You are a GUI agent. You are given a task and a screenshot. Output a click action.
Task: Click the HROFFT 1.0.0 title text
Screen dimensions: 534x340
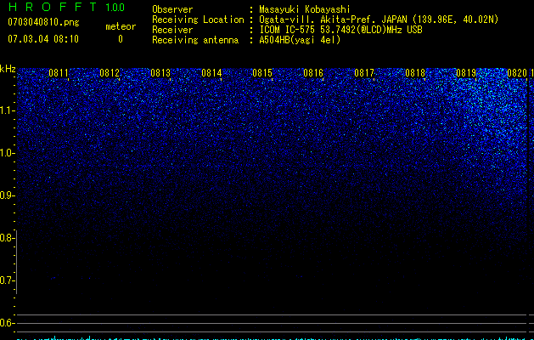(66, 7)
